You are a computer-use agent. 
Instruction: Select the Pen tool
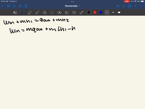click(x=22, y=12)
